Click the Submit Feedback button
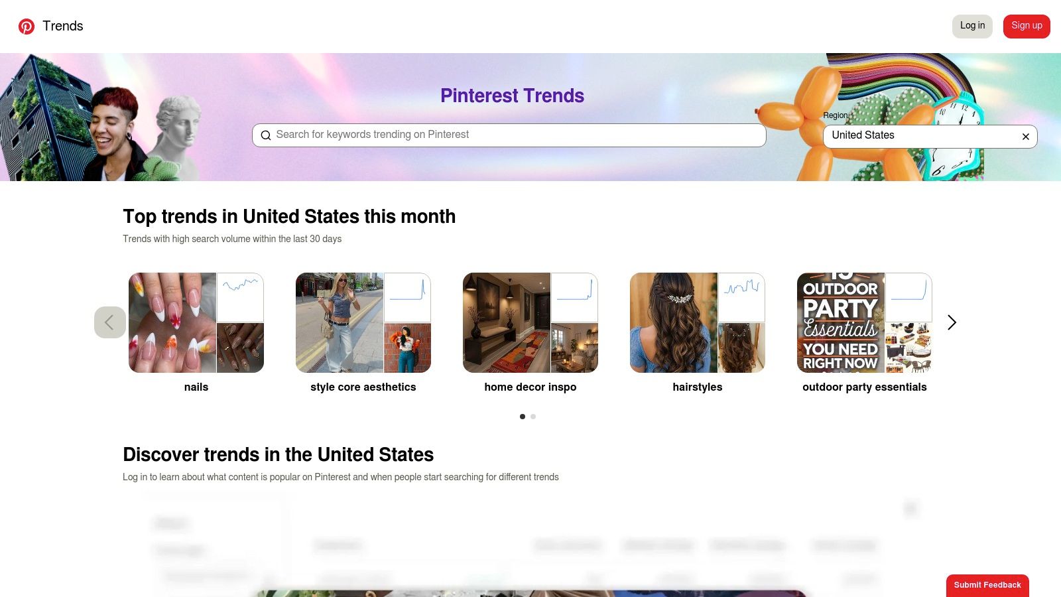 (x=987, y=585)
